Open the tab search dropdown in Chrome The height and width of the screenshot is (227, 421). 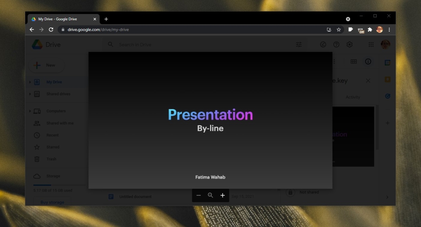(348, 19)
